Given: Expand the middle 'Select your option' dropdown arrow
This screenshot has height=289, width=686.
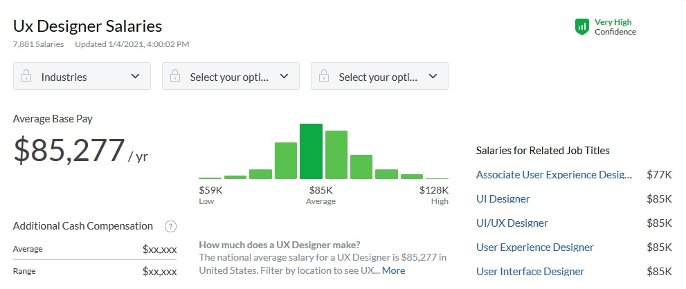Looking at the screenshot, I should point(284,77).
